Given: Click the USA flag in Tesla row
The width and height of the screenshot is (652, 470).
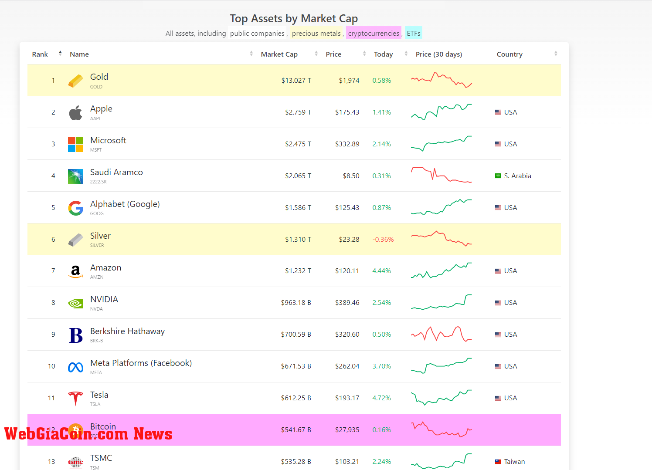Looking at the screenshot, I should click(498, 398).
